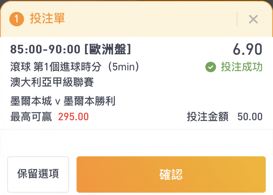
Task: Select the 投注單 bet slip title
Action: pyautogui.click(x=47, y=18)
